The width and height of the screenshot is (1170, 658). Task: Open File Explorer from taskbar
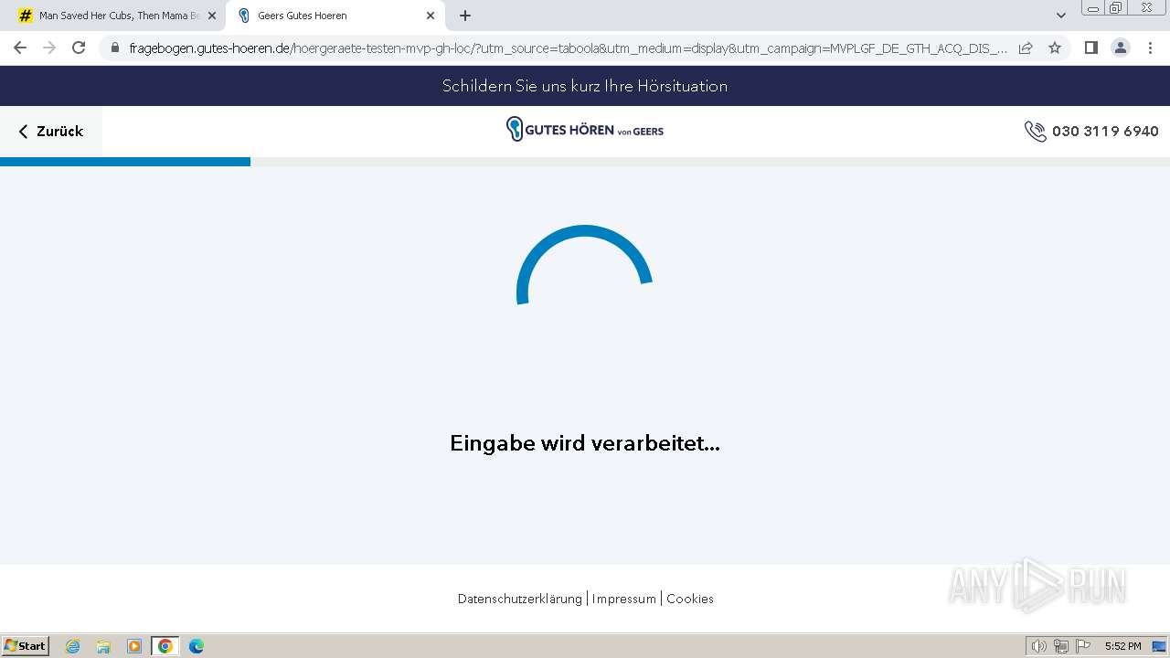(x=103, y=646)
